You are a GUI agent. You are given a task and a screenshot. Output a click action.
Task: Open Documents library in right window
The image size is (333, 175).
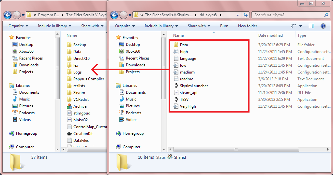(x=136, y=92)
